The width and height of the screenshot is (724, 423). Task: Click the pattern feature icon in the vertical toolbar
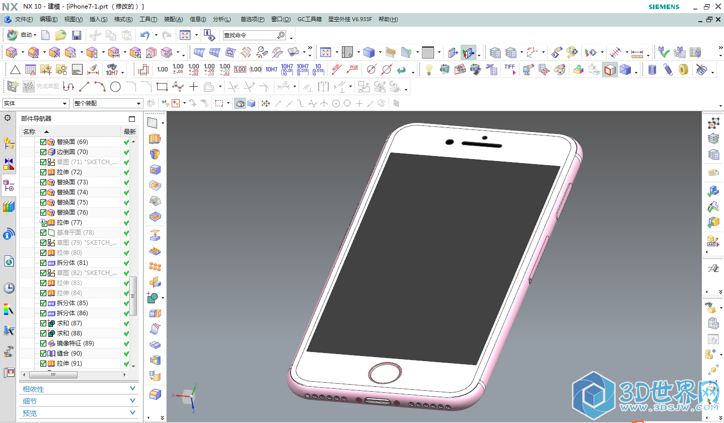click(155, 251)
